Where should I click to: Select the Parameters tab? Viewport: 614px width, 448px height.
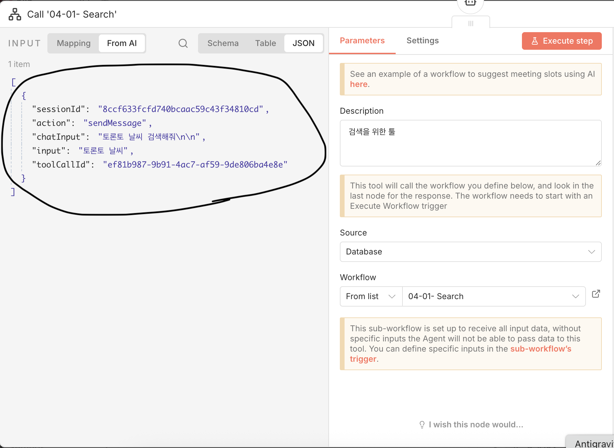click(x=362, y=40)
